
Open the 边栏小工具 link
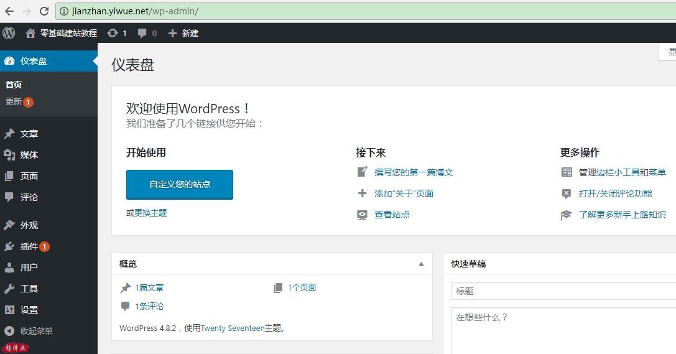tap(618, 172)
